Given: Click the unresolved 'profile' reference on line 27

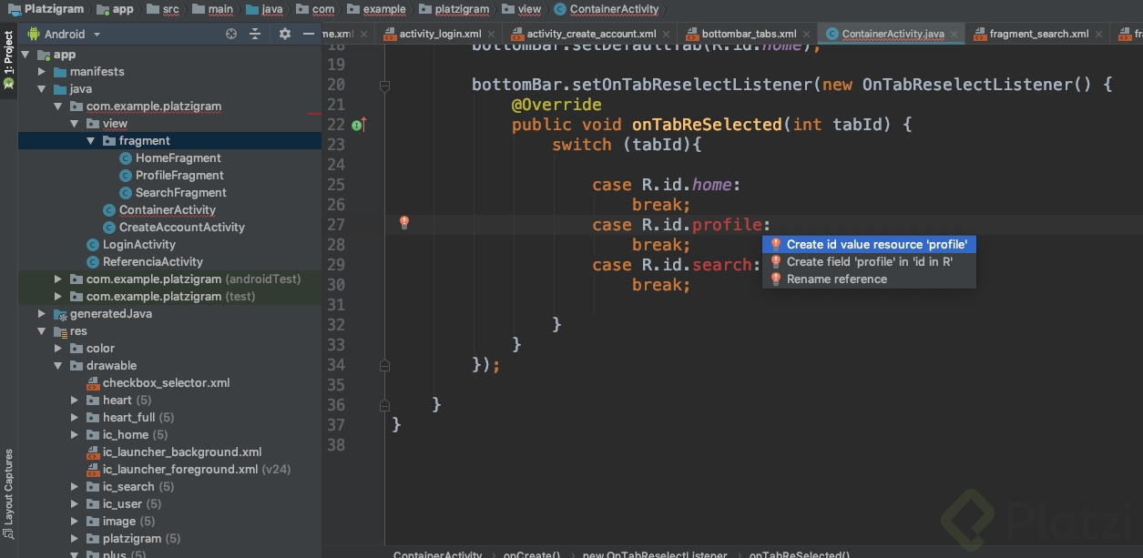Looking at the screenshot, I should (727, 225).
